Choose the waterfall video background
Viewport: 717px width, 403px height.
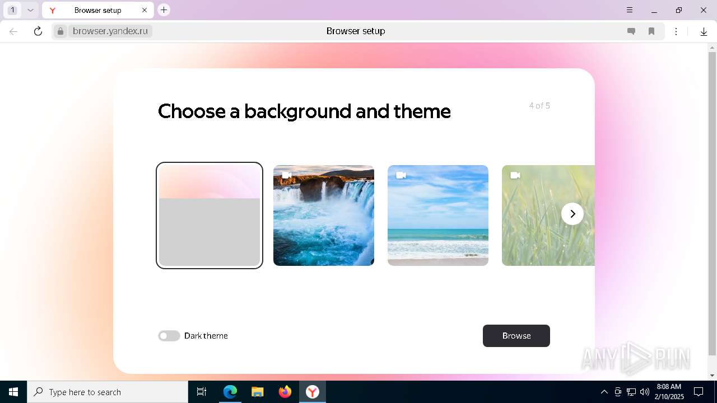(324, 215)
